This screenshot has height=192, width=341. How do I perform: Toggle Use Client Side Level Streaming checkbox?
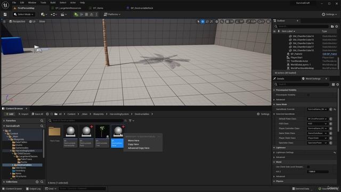point(308,167)
